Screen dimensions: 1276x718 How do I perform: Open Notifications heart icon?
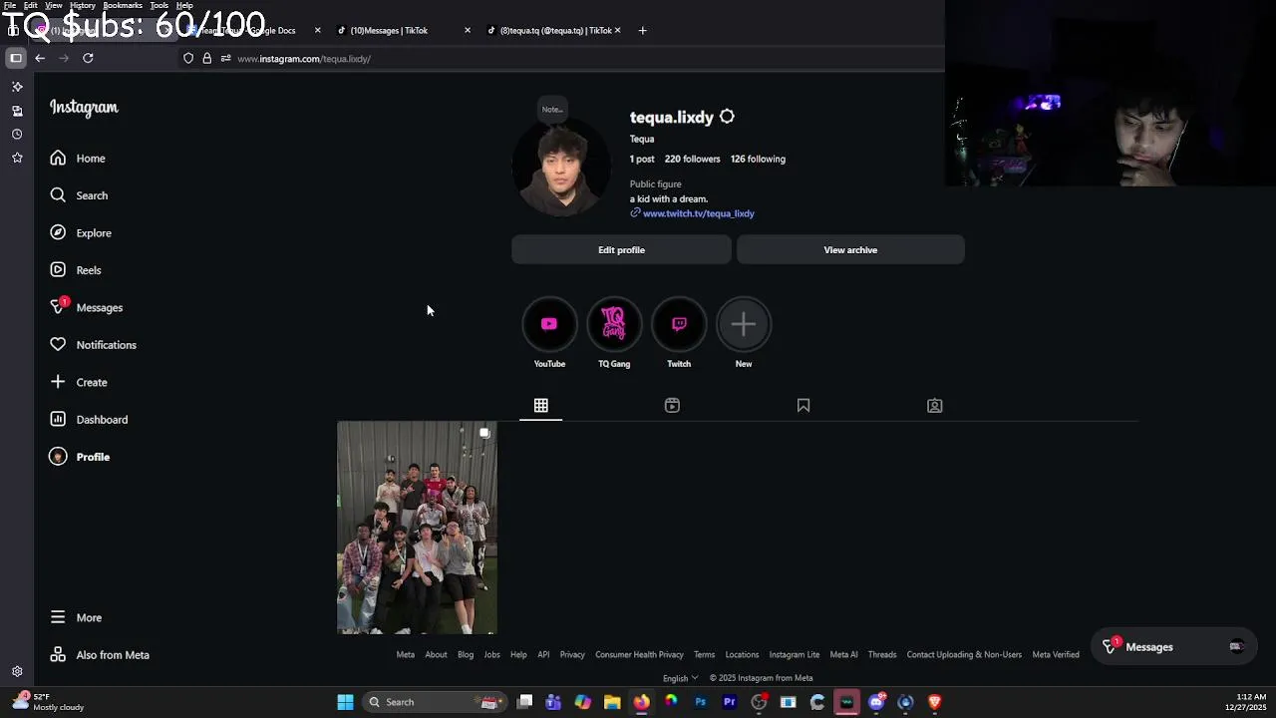pos(58,345)
